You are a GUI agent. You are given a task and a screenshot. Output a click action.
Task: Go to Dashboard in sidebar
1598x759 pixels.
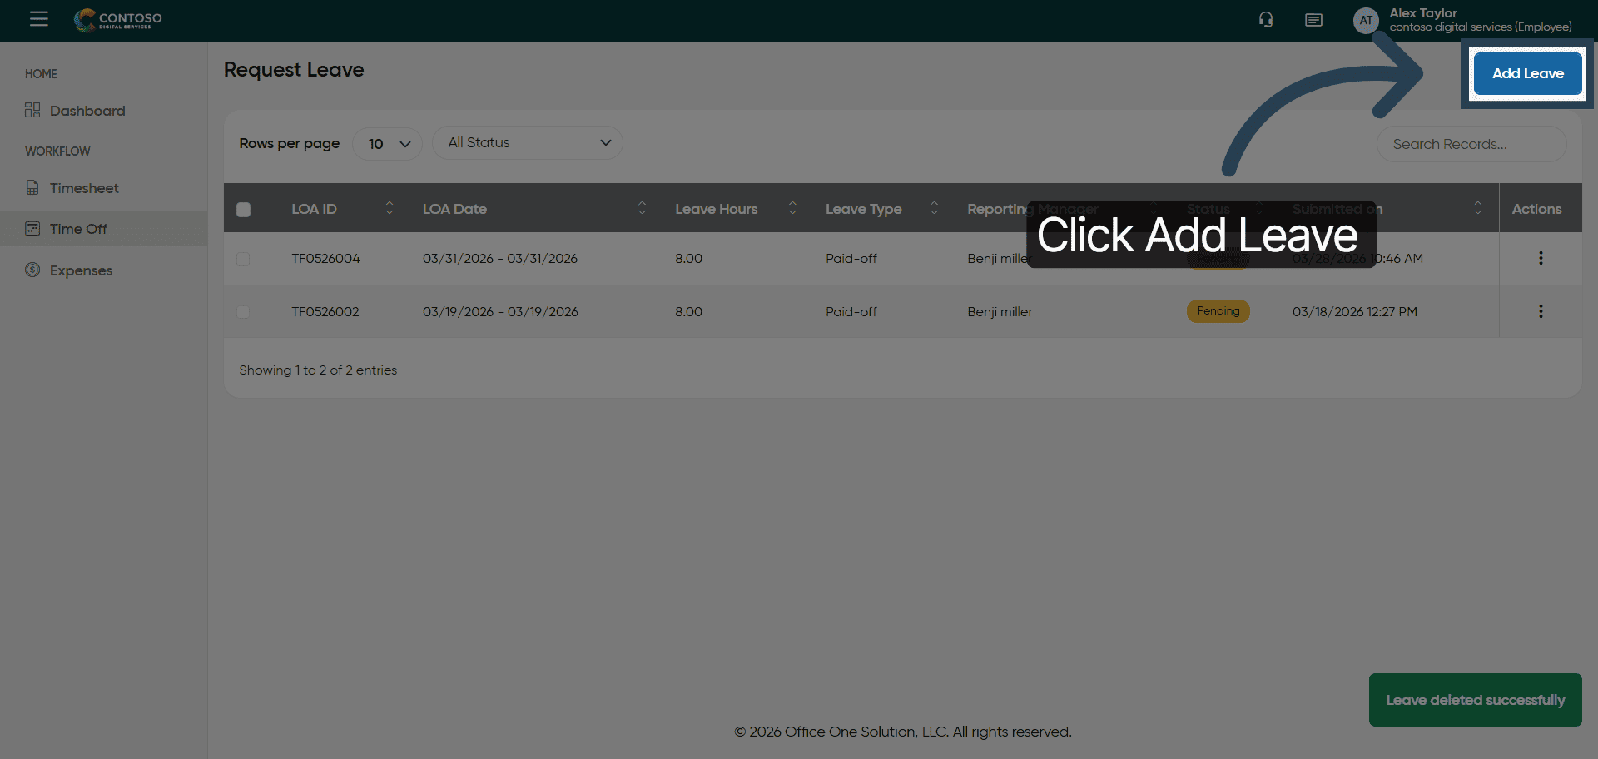click(x=87, y=111)
